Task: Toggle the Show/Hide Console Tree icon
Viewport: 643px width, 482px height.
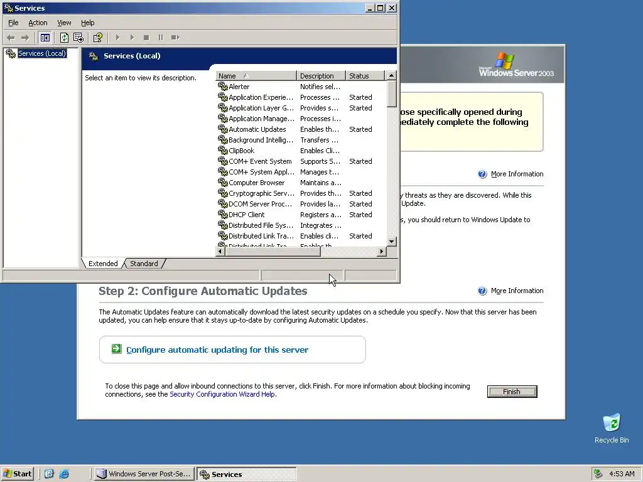Action: [x=45, y=38]
